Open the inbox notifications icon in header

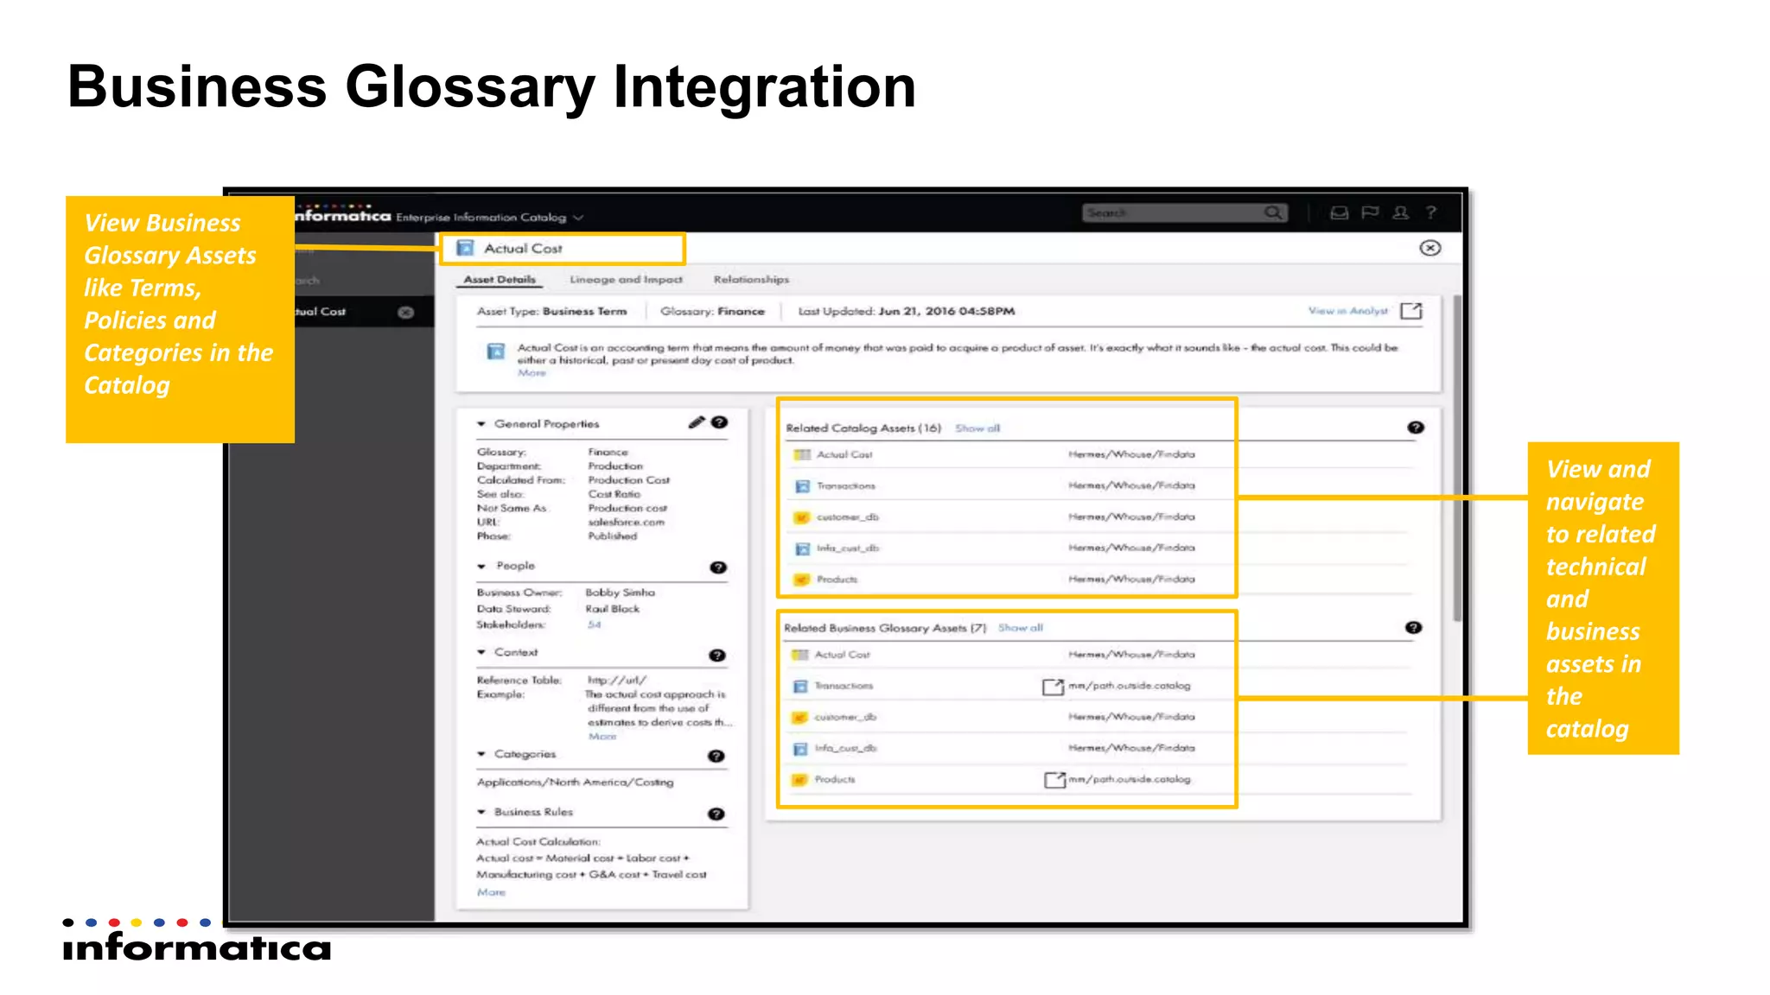pyautogui.click(x=1339, y=212)
